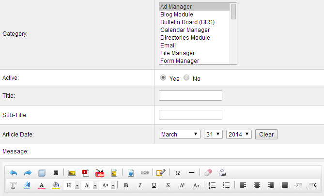The image size is (324, 196).
Task: Apply subscript formatting
Action: [x=196, y=185]
